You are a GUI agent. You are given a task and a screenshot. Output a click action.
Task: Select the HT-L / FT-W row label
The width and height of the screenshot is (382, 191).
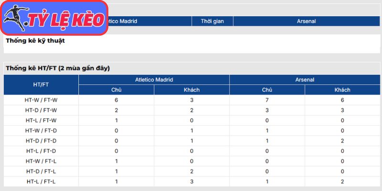click(41, 120)
